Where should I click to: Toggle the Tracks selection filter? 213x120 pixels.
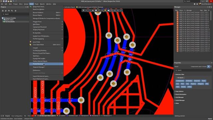tap(204, 81)
